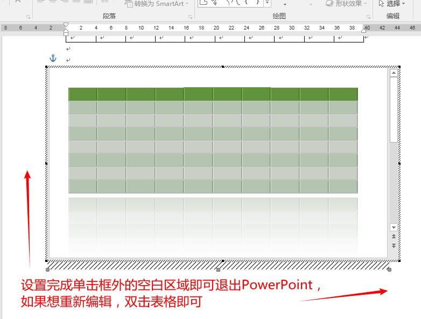Go to next slide with double-down arrow

(x=394, y=245)
